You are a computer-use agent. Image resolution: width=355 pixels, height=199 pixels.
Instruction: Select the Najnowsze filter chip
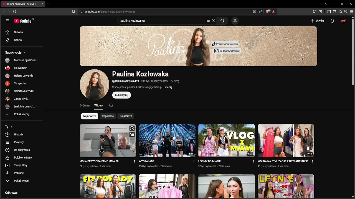[90, 116]
